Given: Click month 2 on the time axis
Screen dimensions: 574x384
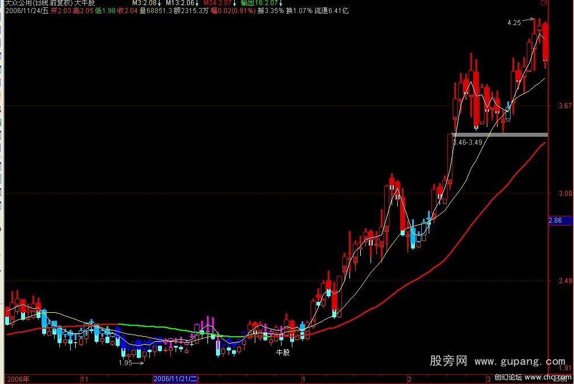Looking at the screenshot, I should [x=409, y=378].
